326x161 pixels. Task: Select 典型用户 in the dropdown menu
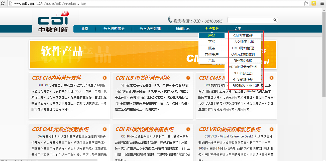pyautogui.click(x=212, y=54)
